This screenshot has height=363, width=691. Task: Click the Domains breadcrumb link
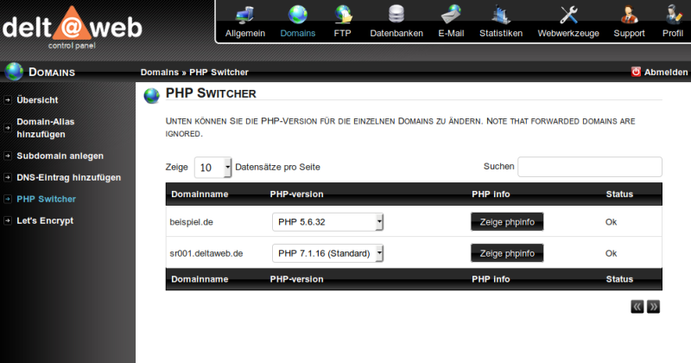pos(160,72)
